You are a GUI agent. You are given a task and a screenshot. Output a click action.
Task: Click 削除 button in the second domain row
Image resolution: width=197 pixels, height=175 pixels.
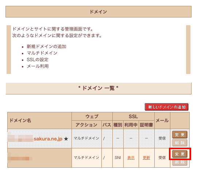pos(179,162)
